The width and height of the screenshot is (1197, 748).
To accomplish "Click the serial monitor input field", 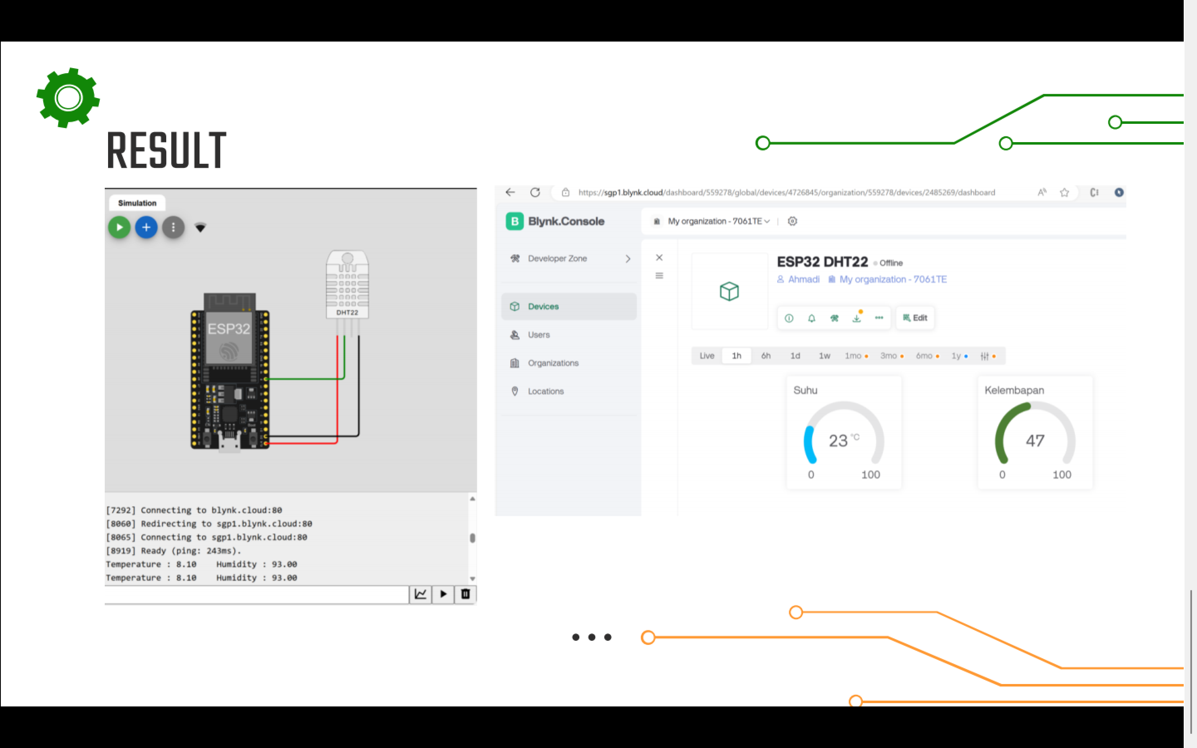I will (x=257, y=594).
